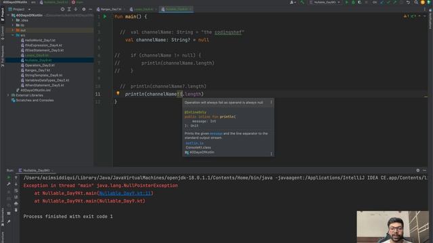The height and width of the screenshot is (243, 433).
Task: Follow the Nullable_Day9.kt:11 stack trace link
Action: point(124,193)
